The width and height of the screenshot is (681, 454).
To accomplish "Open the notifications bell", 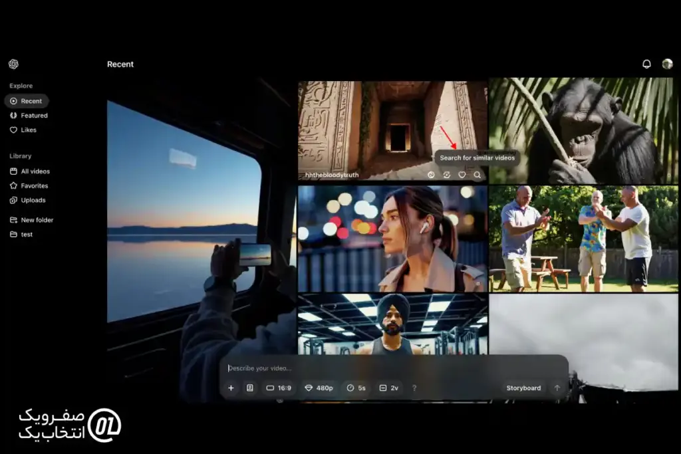I will tap(646, 64).
